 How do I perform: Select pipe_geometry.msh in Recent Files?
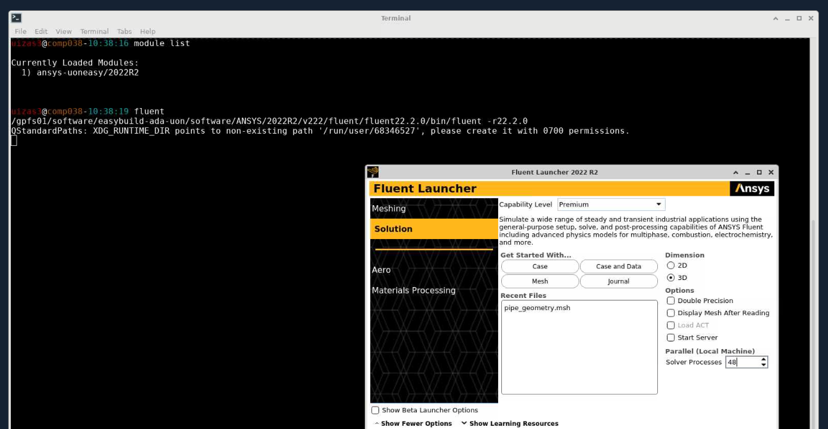537,308
